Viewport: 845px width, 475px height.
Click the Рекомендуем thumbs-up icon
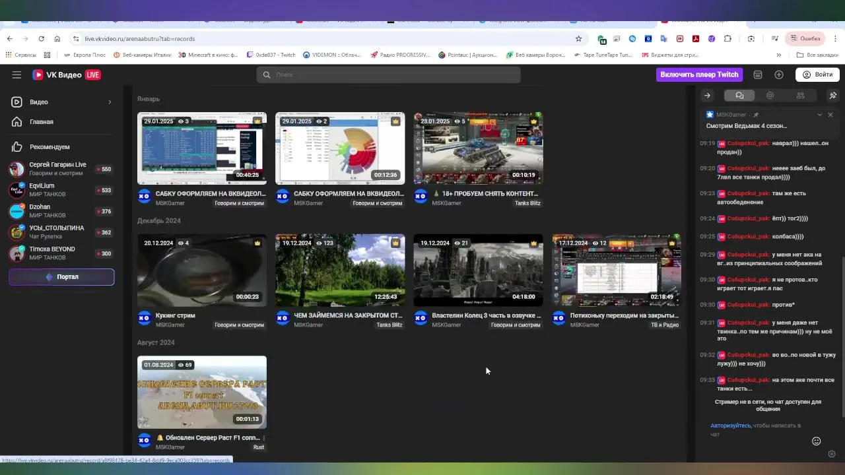coord(17,146)
